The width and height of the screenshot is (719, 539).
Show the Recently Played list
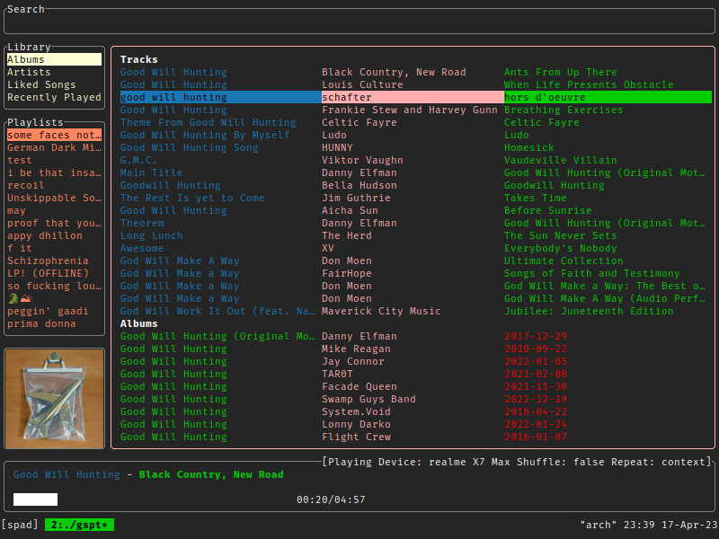(x=54, y=97)
